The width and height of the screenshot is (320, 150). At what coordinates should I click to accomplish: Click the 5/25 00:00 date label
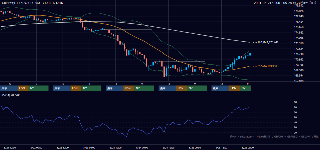(195, 147)
